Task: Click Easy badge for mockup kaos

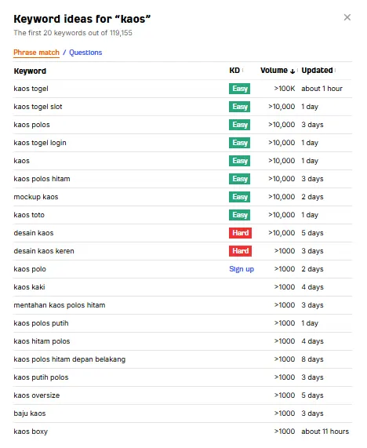Action: tap(239, 197)
